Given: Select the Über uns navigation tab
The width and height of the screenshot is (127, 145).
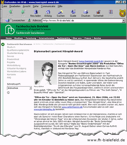Looking at the screenshot, I should click(77, 38).
